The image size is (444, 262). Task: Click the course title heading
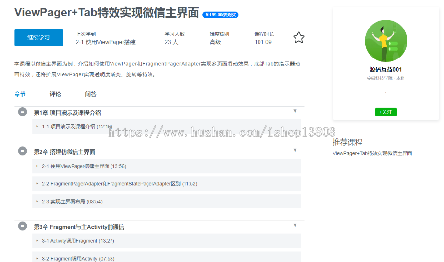107,13
